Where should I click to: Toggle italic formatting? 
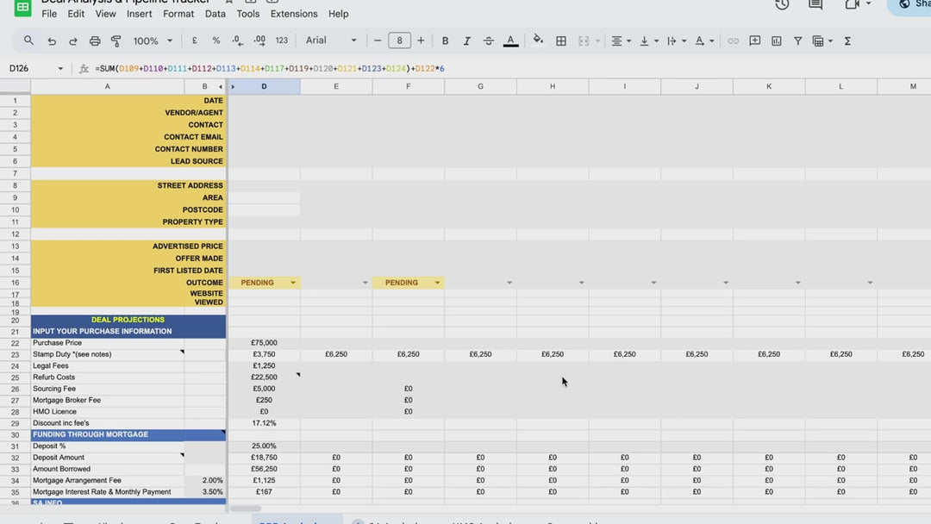click(466, 41)
